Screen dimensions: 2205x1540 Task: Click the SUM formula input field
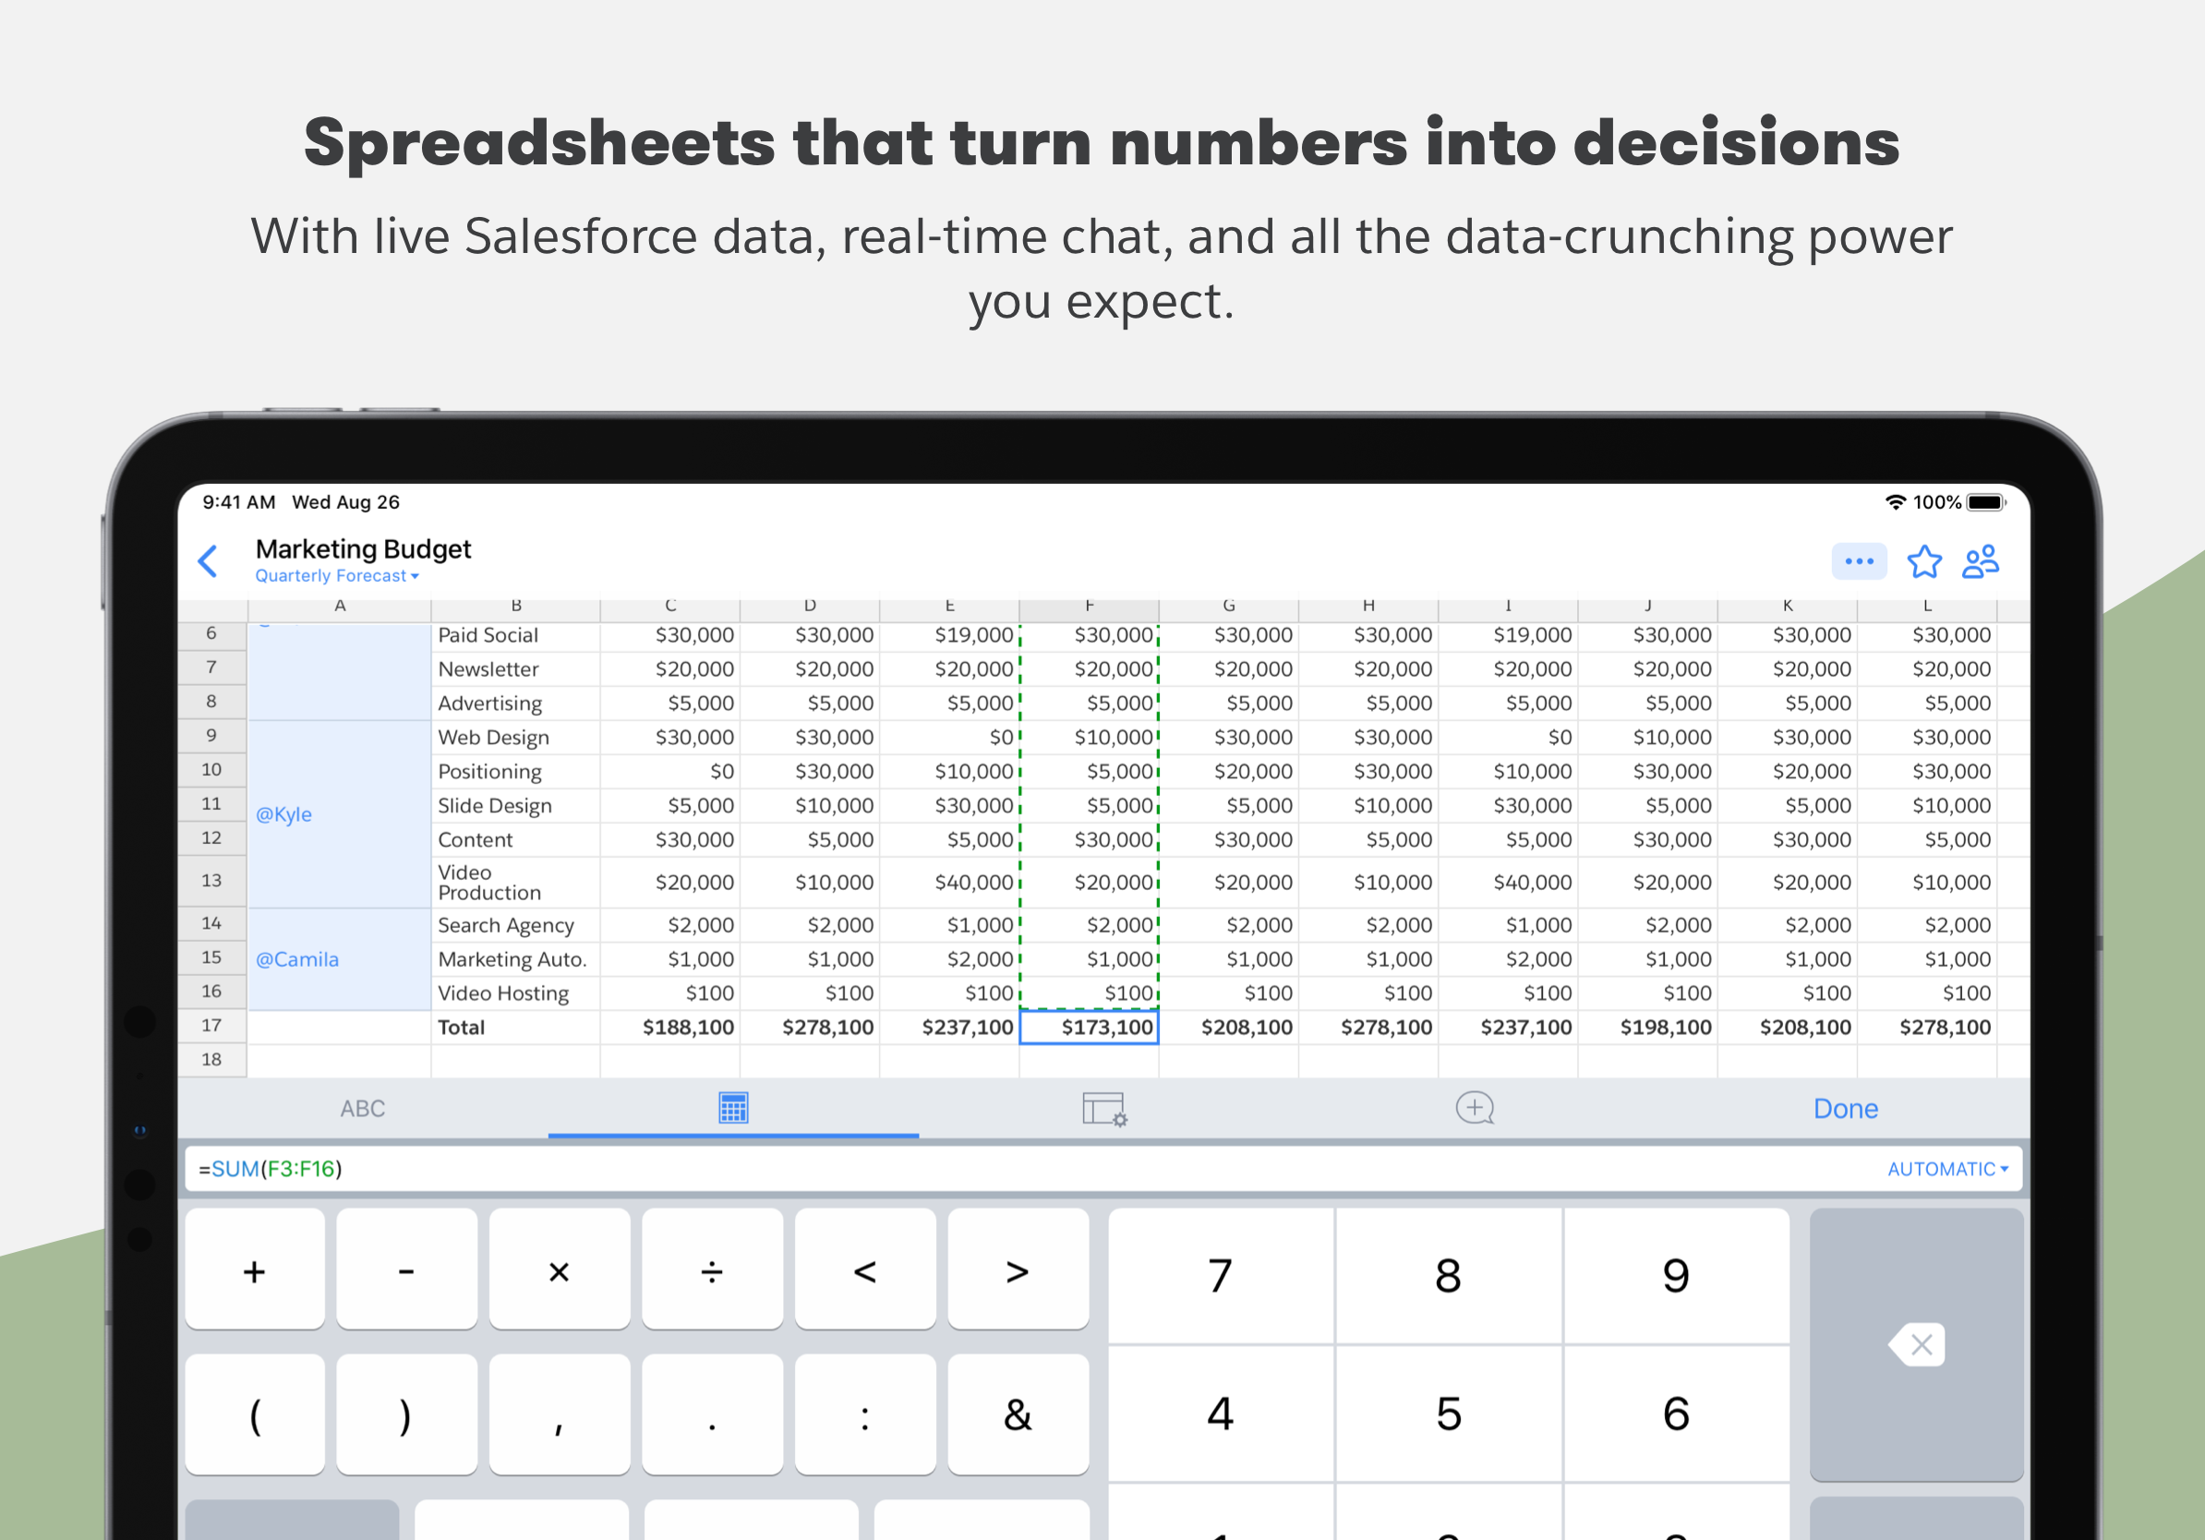point(960,1169)
